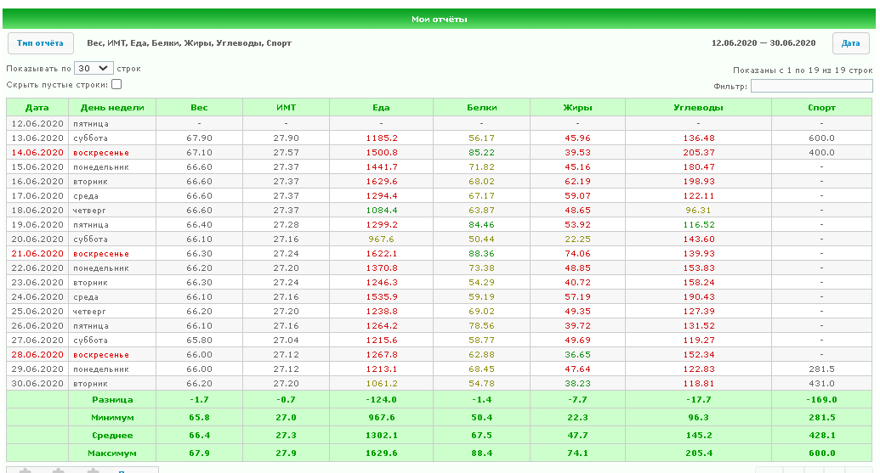The image size is (880, 473).
Task: Focus the Фильтр input field
Action: tap(811, 86)
